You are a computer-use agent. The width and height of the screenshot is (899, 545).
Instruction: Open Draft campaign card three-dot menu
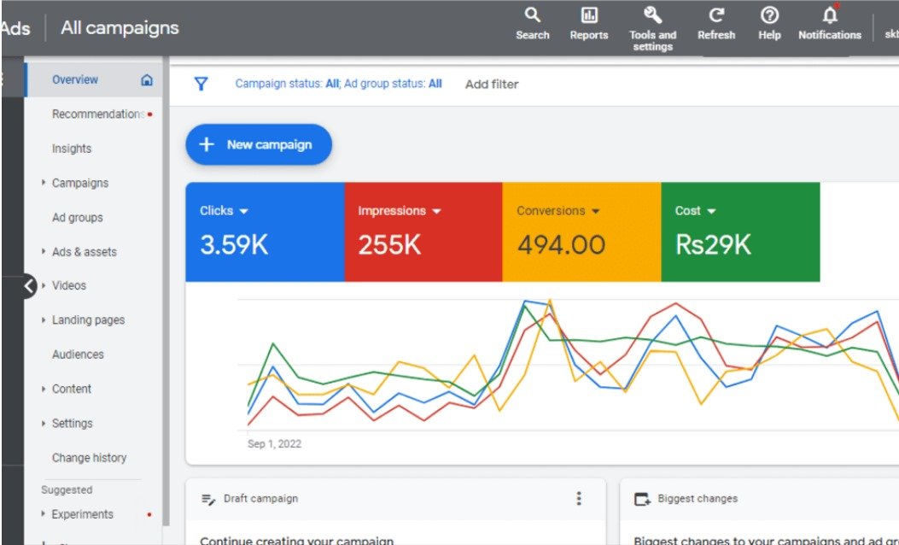coord(579,499)
